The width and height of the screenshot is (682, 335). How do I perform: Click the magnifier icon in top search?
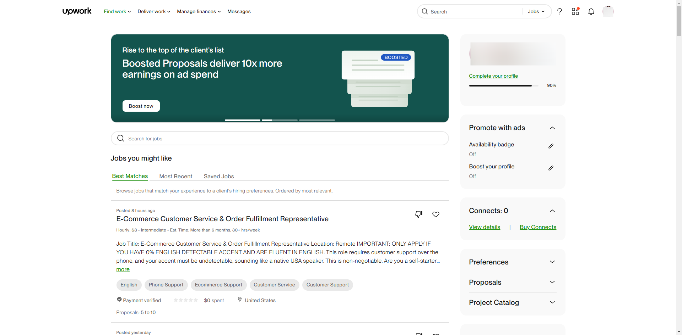click(425, 11)
